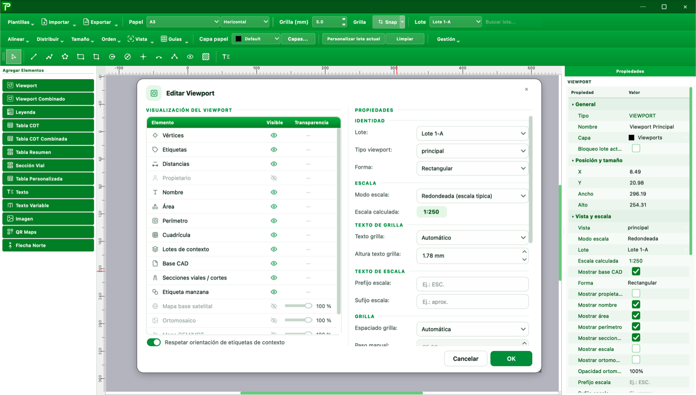Select the line drawing tool
Image resolution: width=696 pixels, height=395 pixels.
click(33, 57)
